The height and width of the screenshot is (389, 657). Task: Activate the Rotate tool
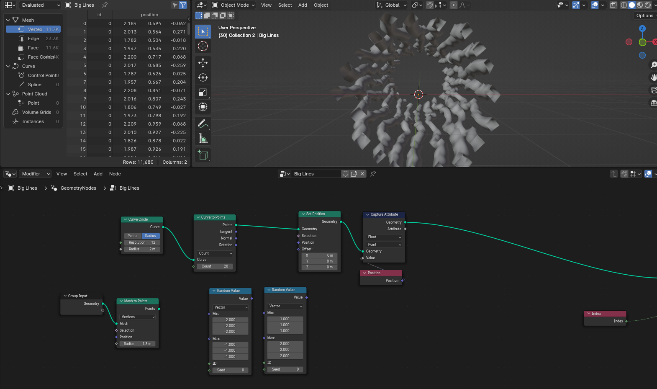pyautogui.click(x=203, y=77)
